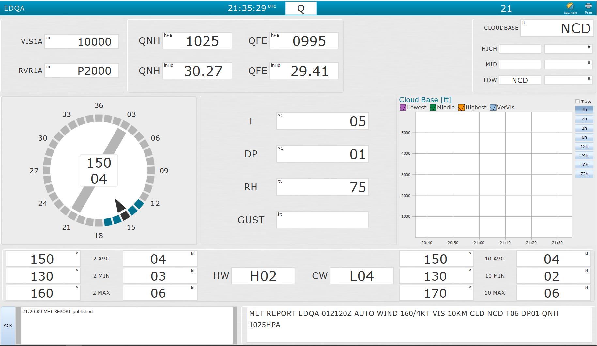Image resolution: width=597 pixels, height=346 pixels.
Task: Click the black wind direction arrow on compass
Action: (120, 206)
